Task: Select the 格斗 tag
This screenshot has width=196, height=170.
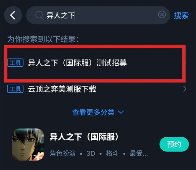Action: click(112, 153)
